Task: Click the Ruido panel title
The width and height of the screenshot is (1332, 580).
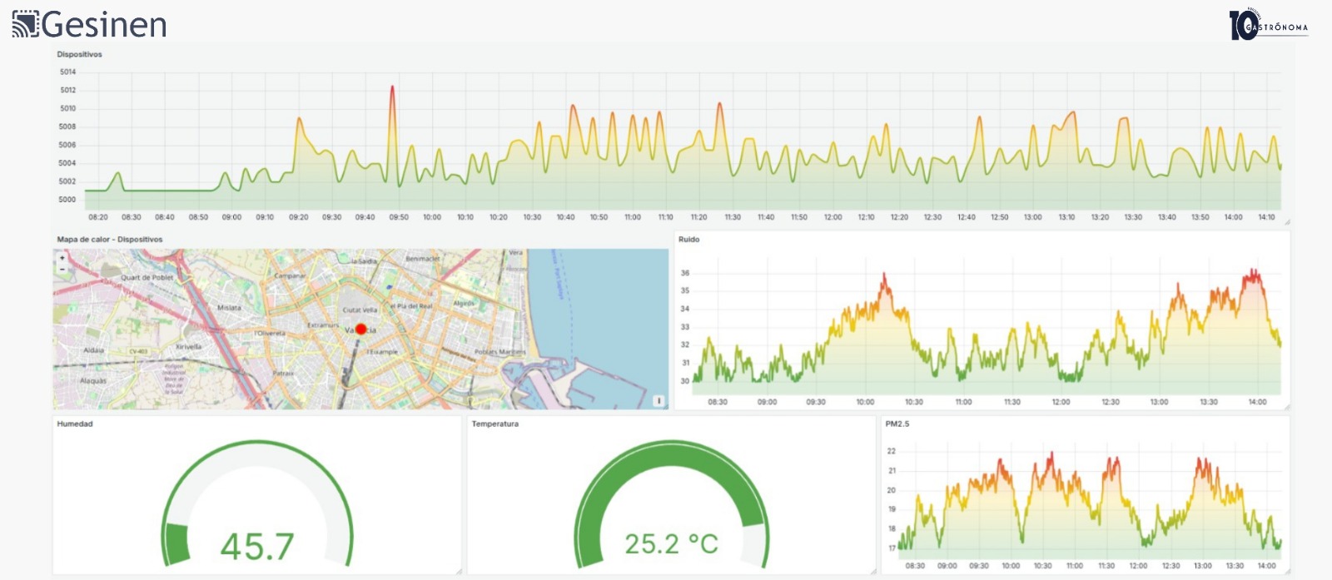Action: click(688, 240)
